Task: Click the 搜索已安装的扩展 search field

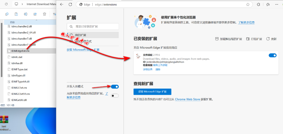Action: [93, 26]
